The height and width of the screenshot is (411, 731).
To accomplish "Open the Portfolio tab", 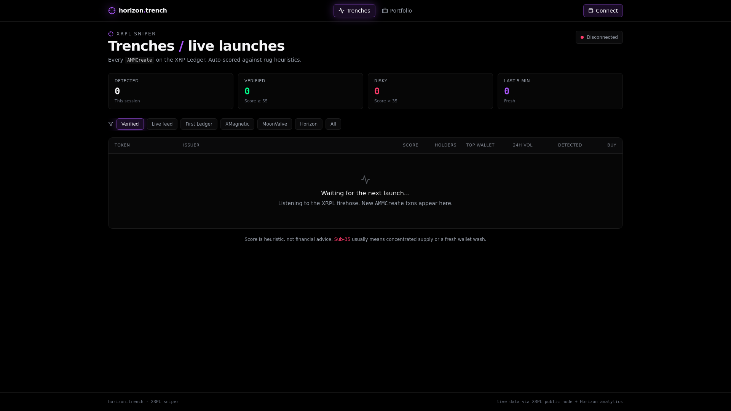I will (x=397, y=11).
